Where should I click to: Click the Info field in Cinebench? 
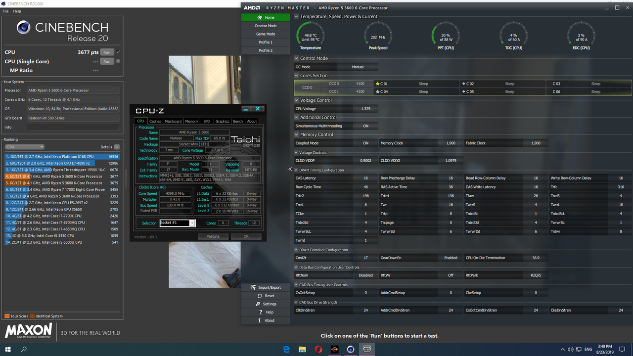(x=73, y=127)
